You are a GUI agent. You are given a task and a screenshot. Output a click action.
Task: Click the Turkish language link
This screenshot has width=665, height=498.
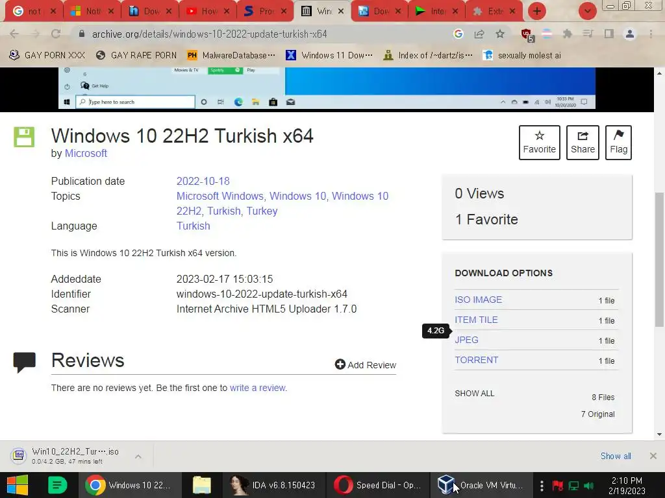(x=194, y=226)
